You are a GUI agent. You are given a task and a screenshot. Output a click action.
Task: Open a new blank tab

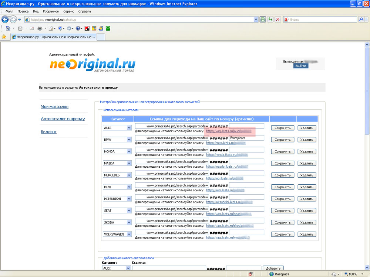point(101,37)
